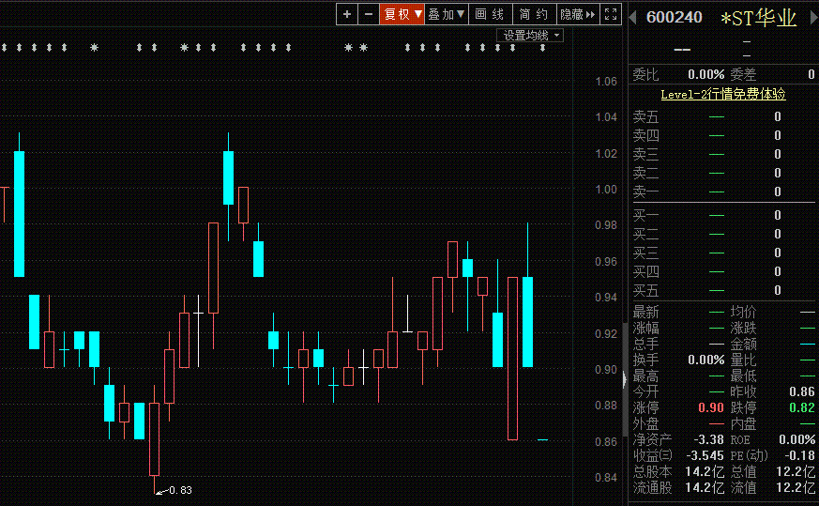The width and height of the screenshot is (819, 506).
Task: Click the rightmost info marker above chart
Action: click(542, 47)
